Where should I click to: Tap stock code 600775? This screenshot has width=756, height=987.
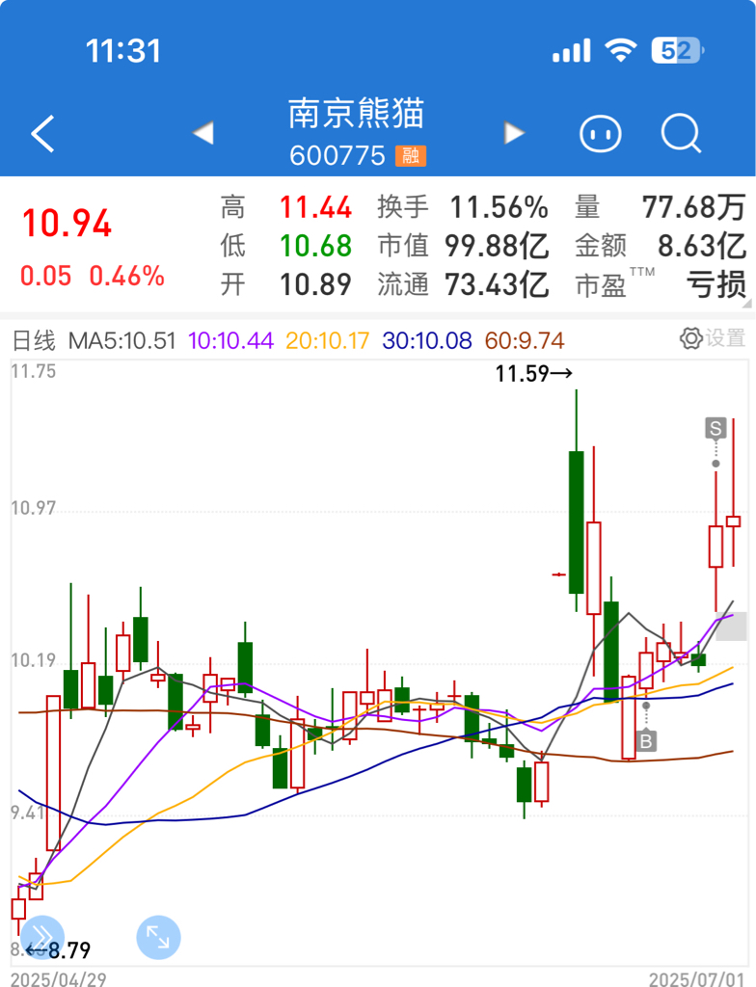click(x=337, y=155)
